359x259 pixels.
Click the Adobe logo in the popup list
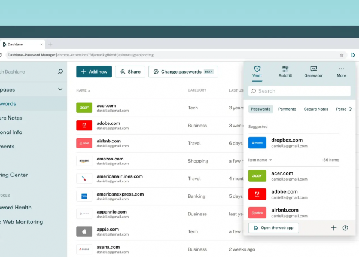click(257, 194)
